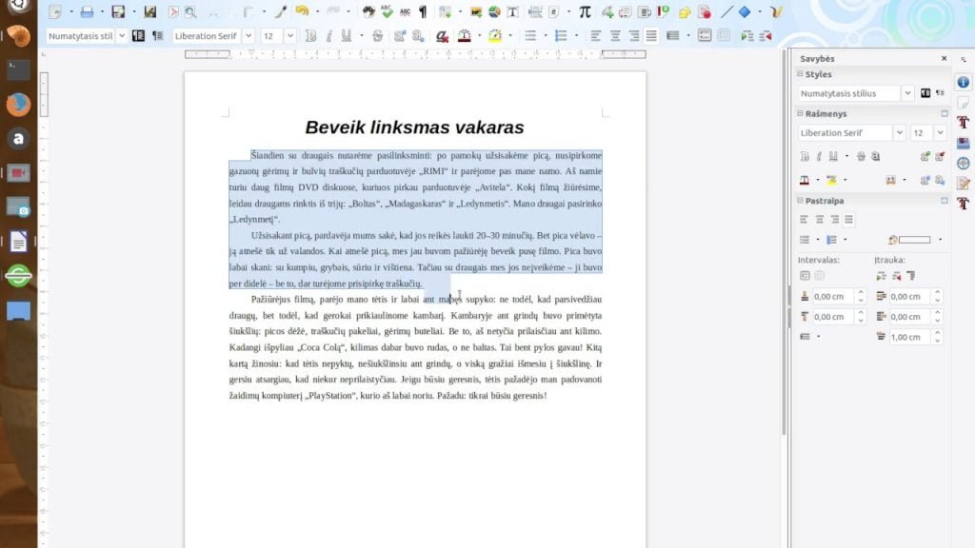The image size is (975, 548).
Task: Open sidebar font size dropdown
Action: [x=940, y=133]
